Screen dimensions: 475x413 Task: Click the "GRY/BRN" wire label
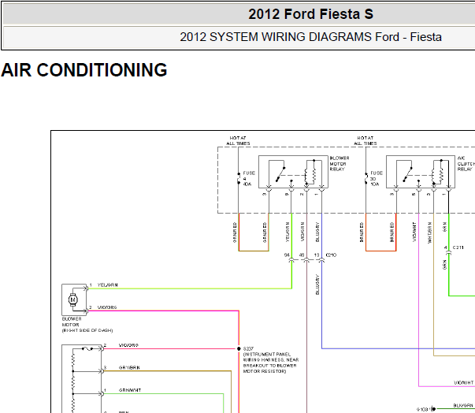click(129, 367)
